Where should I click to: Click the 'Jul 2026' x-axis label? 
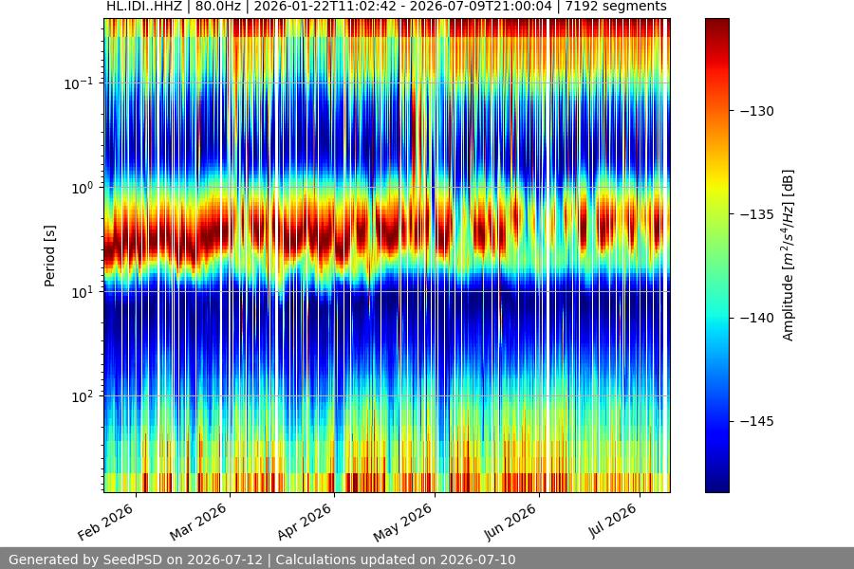point(613,521)
